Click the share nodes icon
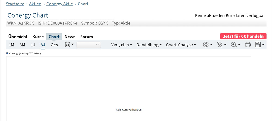272x121 pixels. click(220, 45)
